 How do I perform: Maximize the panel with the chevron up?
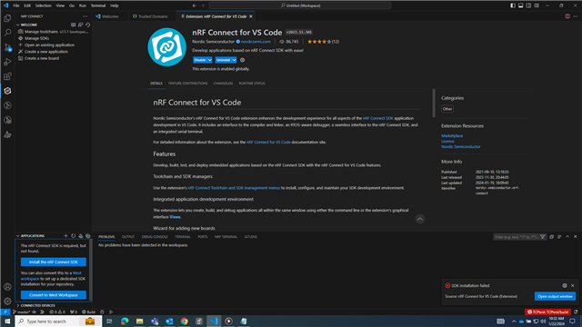(567, 237)
